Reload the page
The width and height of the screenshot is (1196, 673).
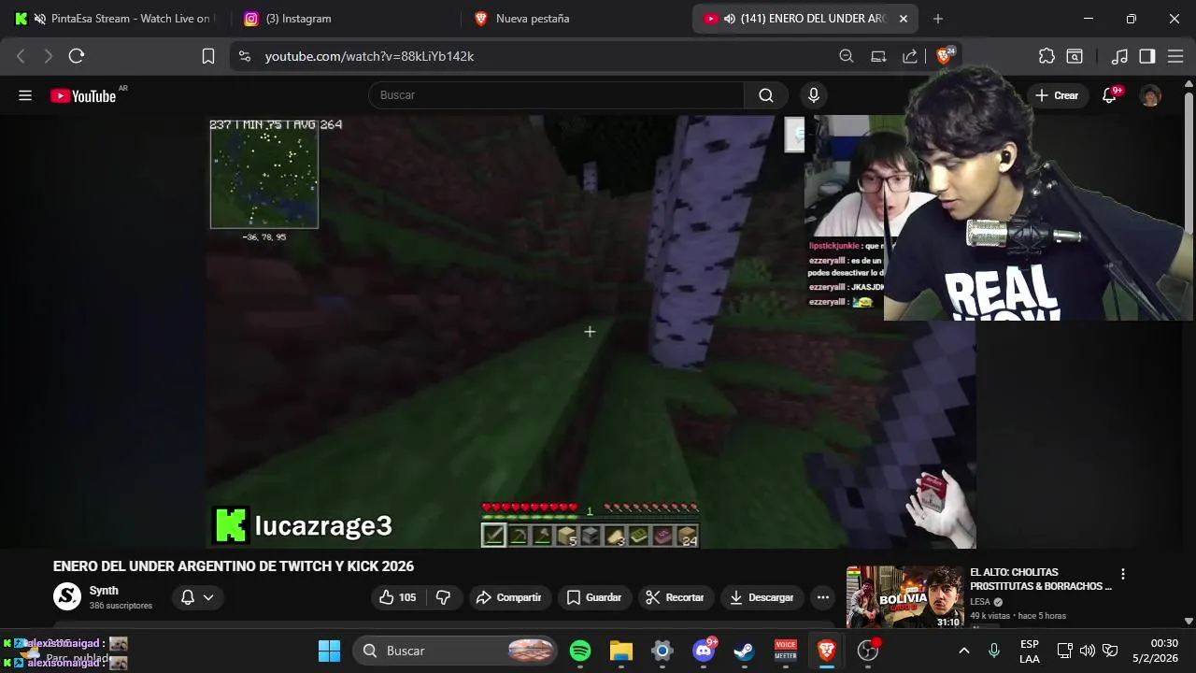(77, 56)
